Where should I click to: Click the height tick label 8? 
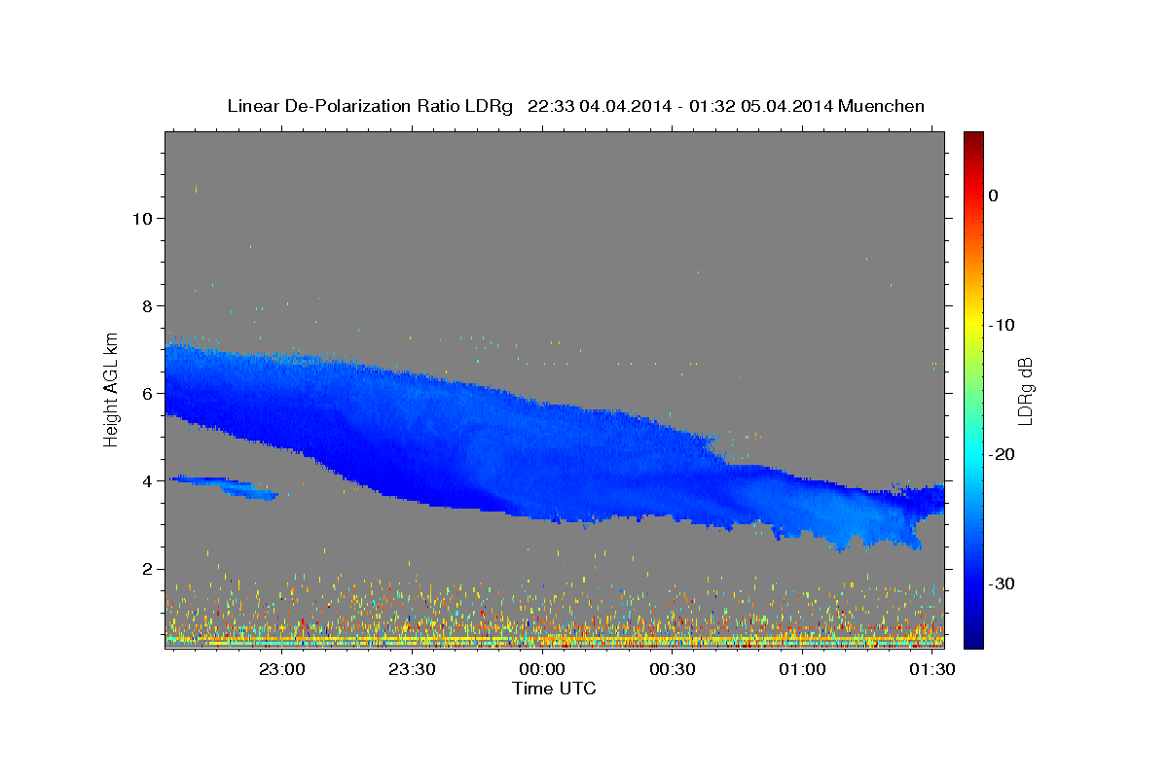pos(148,305)
